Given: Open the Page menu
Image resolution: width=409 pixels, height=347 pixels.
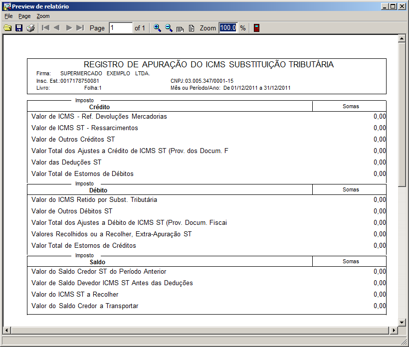Looking at the screenshot, I should [x=24, y=16].
